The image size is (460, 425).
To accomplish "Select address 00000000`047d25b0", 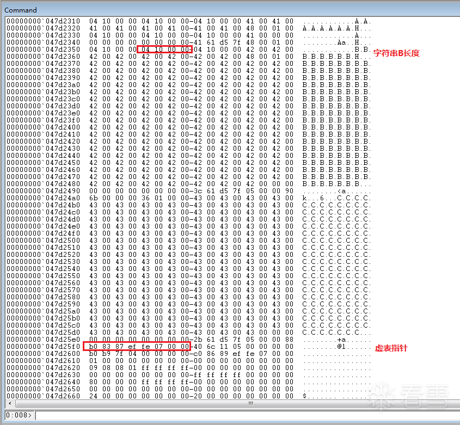I will point(43,318).
